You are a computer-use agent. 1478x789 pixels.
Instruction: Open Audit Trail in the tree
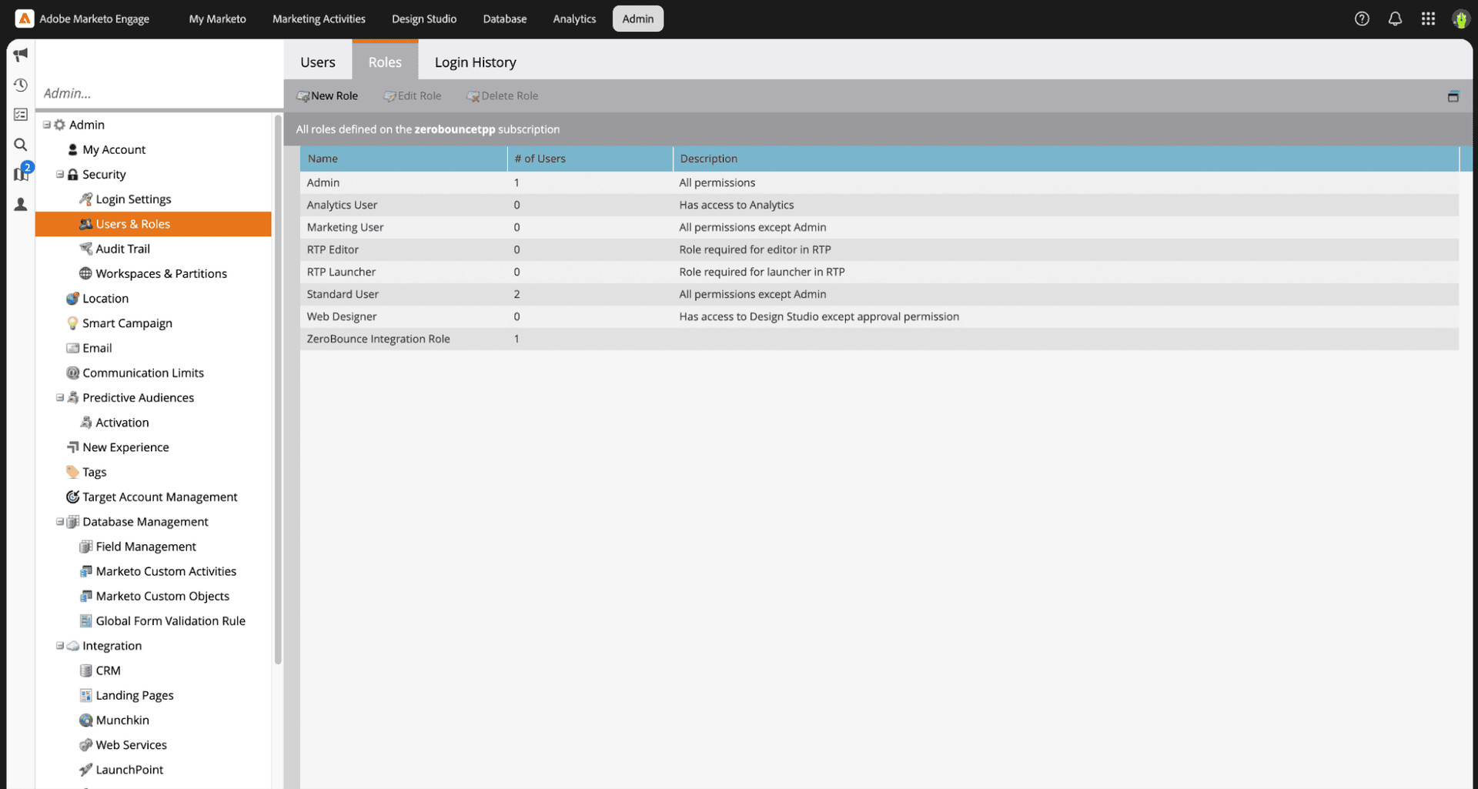(x=122, y=249)
